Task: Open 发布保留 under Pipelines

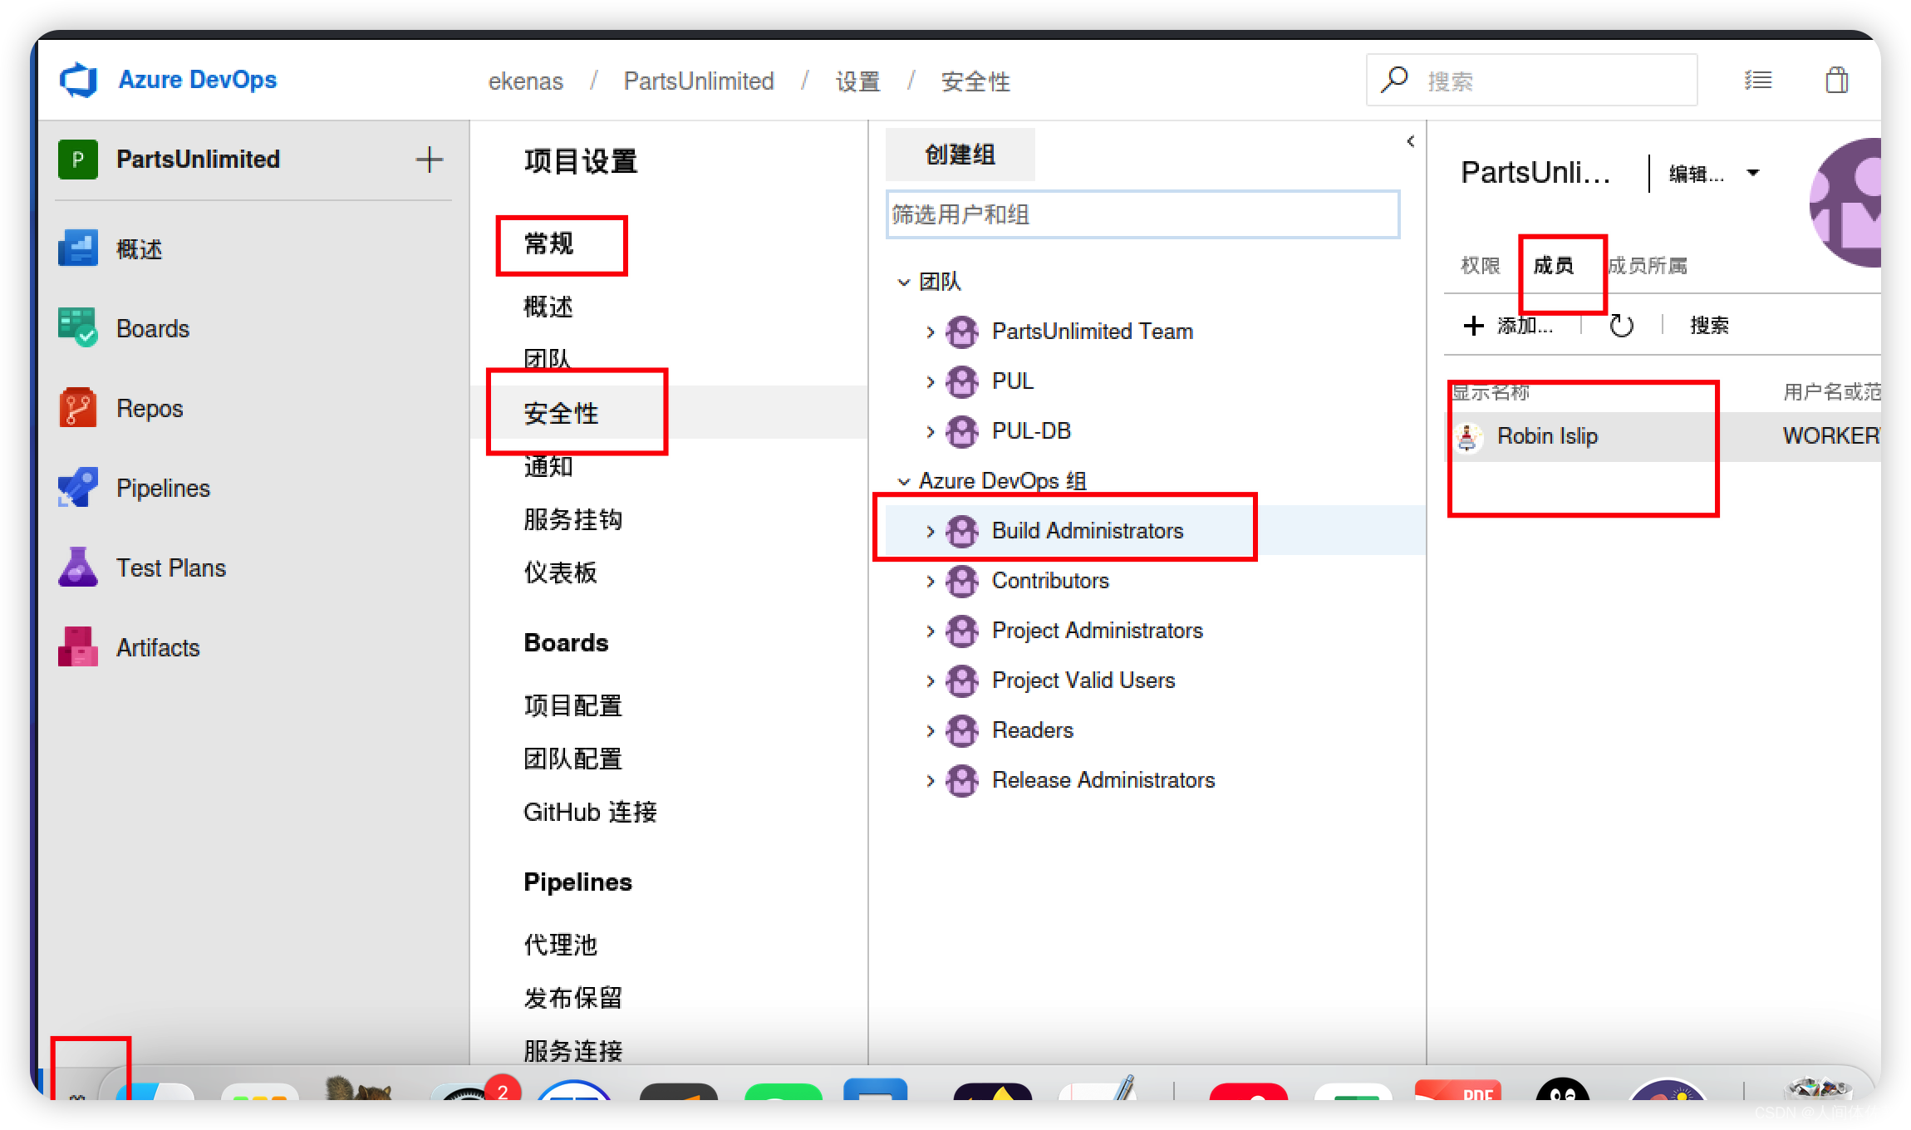Action: [572, 998]
